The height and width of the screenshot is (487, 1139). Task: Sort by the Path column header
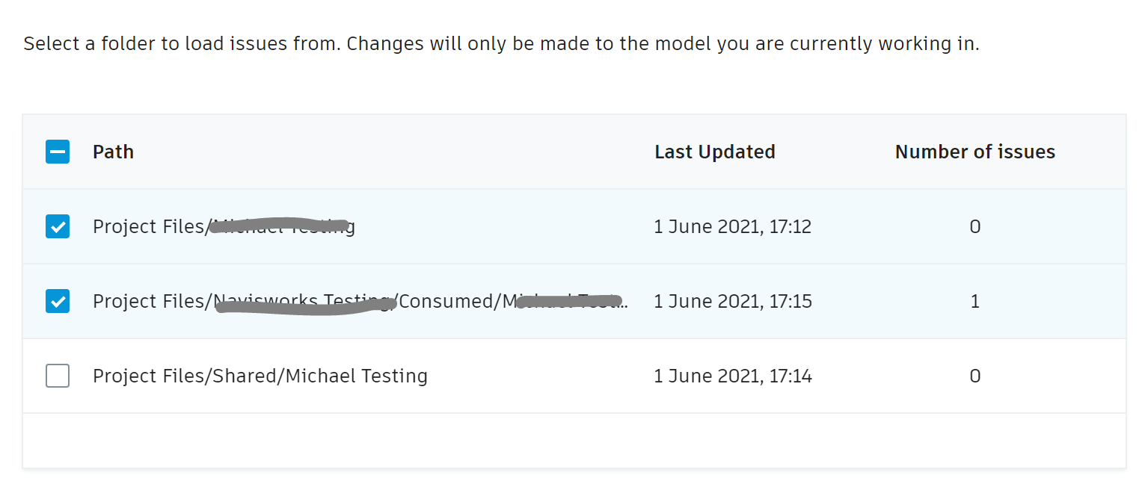click(113, 152)
